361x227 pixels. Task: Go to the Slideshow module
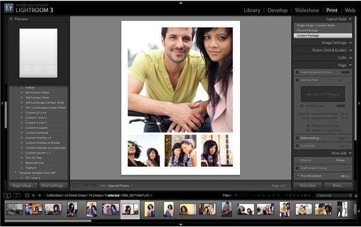(x=307, y=10)
